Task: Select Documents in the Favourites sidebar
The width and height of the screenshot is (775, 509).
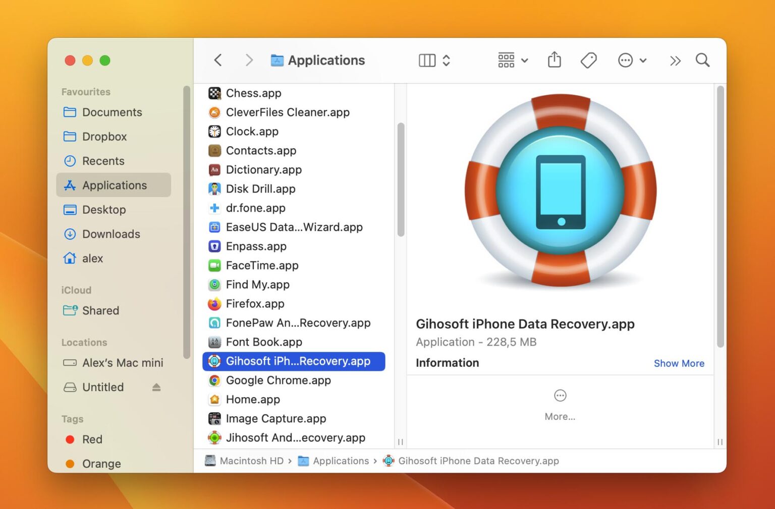Action: pos(112,112)
